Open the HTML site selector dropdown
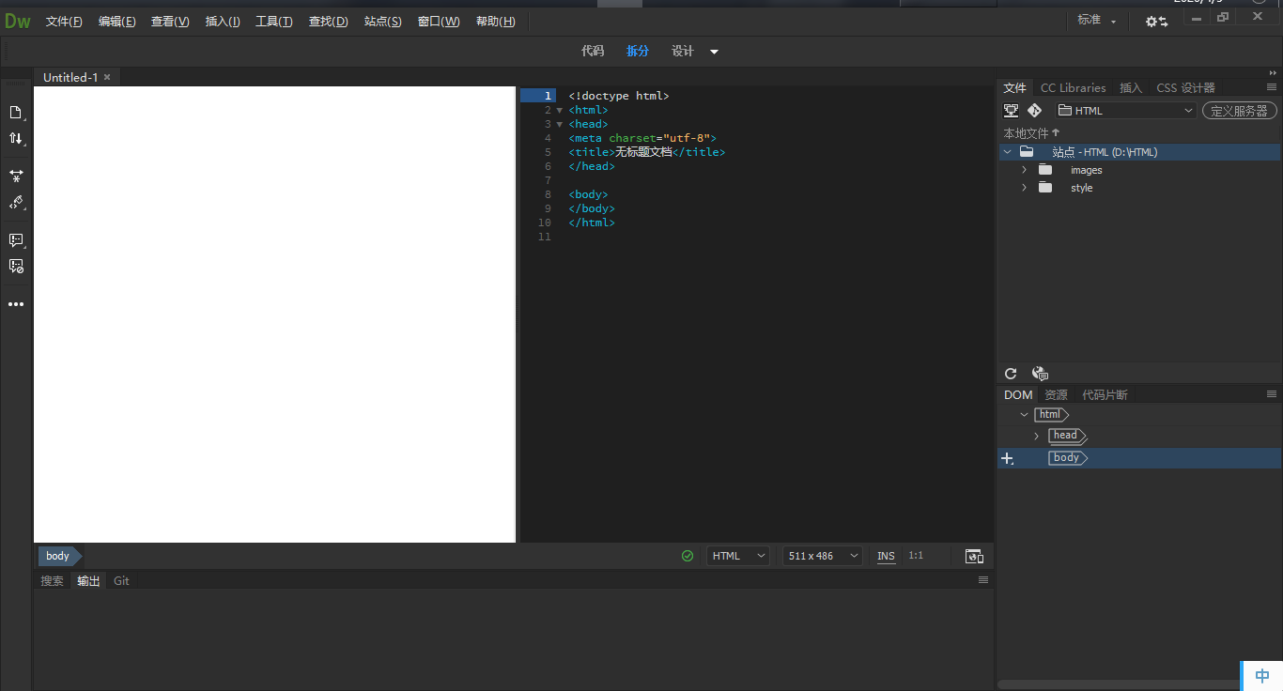This screenshot has width=1283, height=691. [x=1126, y=110]
